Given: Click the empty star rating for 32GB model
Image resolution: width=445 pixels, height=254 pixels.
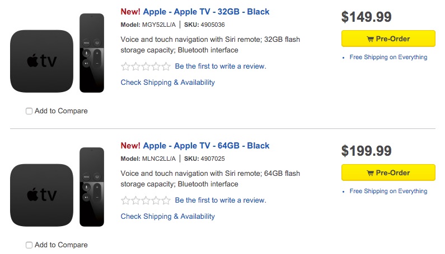Looking at the screenshot, I should click(146, 66).
